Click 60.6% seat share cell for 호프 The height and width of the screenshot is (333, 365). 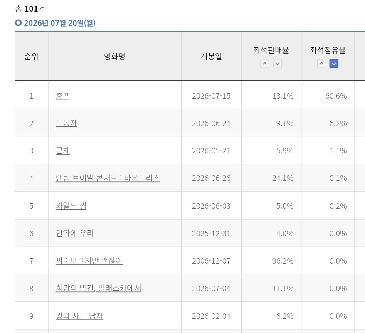[328, 96]
